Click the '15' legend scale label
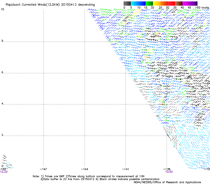The height and width of the screenshot is (184, 210). coord(146,8)
